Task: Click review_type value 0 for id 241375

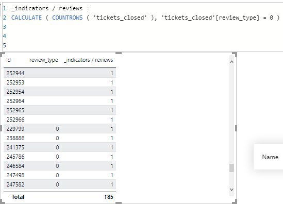Action: pyautogui.click(x=57, y=147)
